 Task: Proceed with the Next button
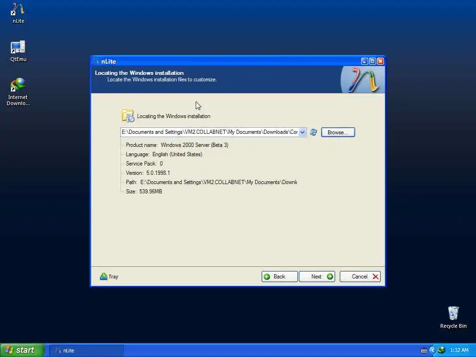coord(317,277)
